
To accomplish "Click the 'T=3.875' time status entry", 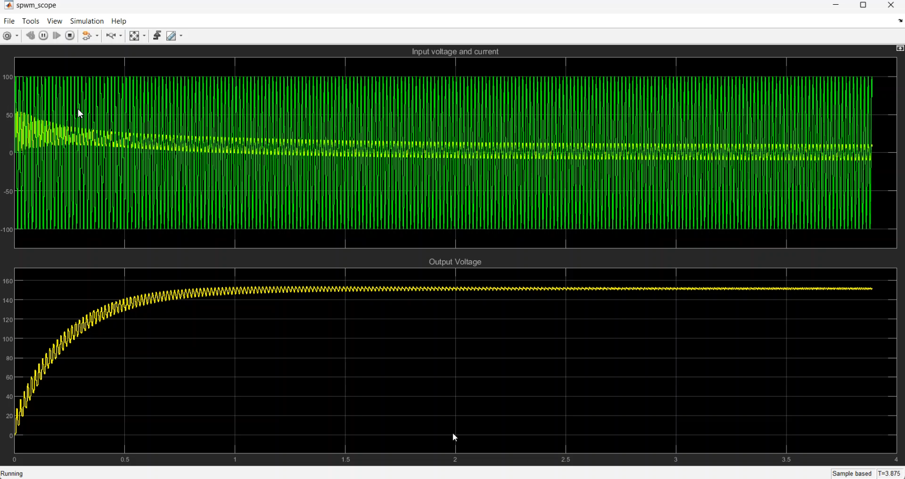I will point(889,474).
